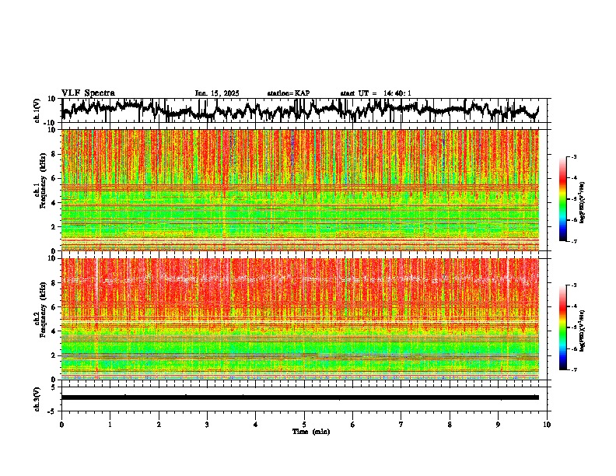
Task: Click the 'ch.3(V)' axis label
Action: (37, 399)
